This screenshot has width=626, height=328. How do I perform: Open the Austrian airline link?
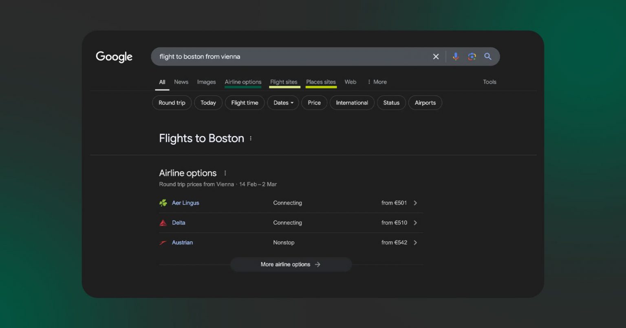182,243
